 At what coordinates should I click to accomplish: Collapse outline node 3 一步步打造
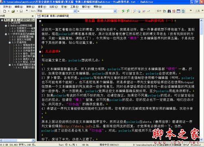point(6,34)
